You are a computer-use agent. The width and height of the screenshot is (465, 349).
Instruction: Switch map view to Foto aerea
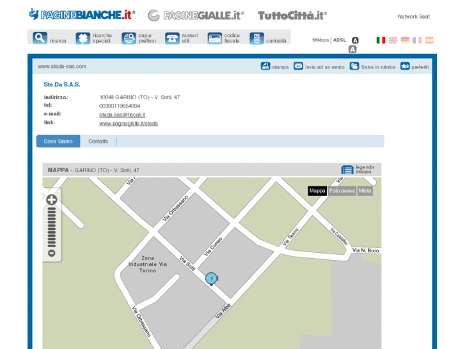[x=342, y=191]
